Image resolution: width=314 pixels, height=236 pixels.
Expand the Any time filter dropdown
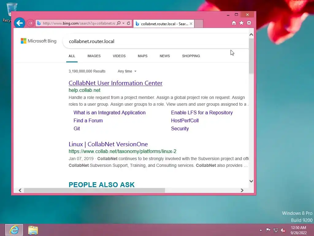127,71
